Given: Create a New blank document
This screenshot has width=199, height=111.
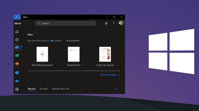Looking at the screenshot, I should click(42, 57).
